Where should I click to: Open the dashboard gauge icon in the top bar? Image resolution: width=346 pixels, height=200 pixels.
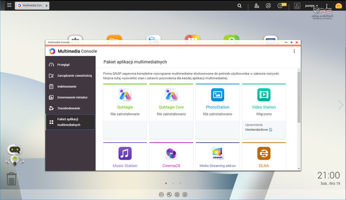click(x=338, y=6)
